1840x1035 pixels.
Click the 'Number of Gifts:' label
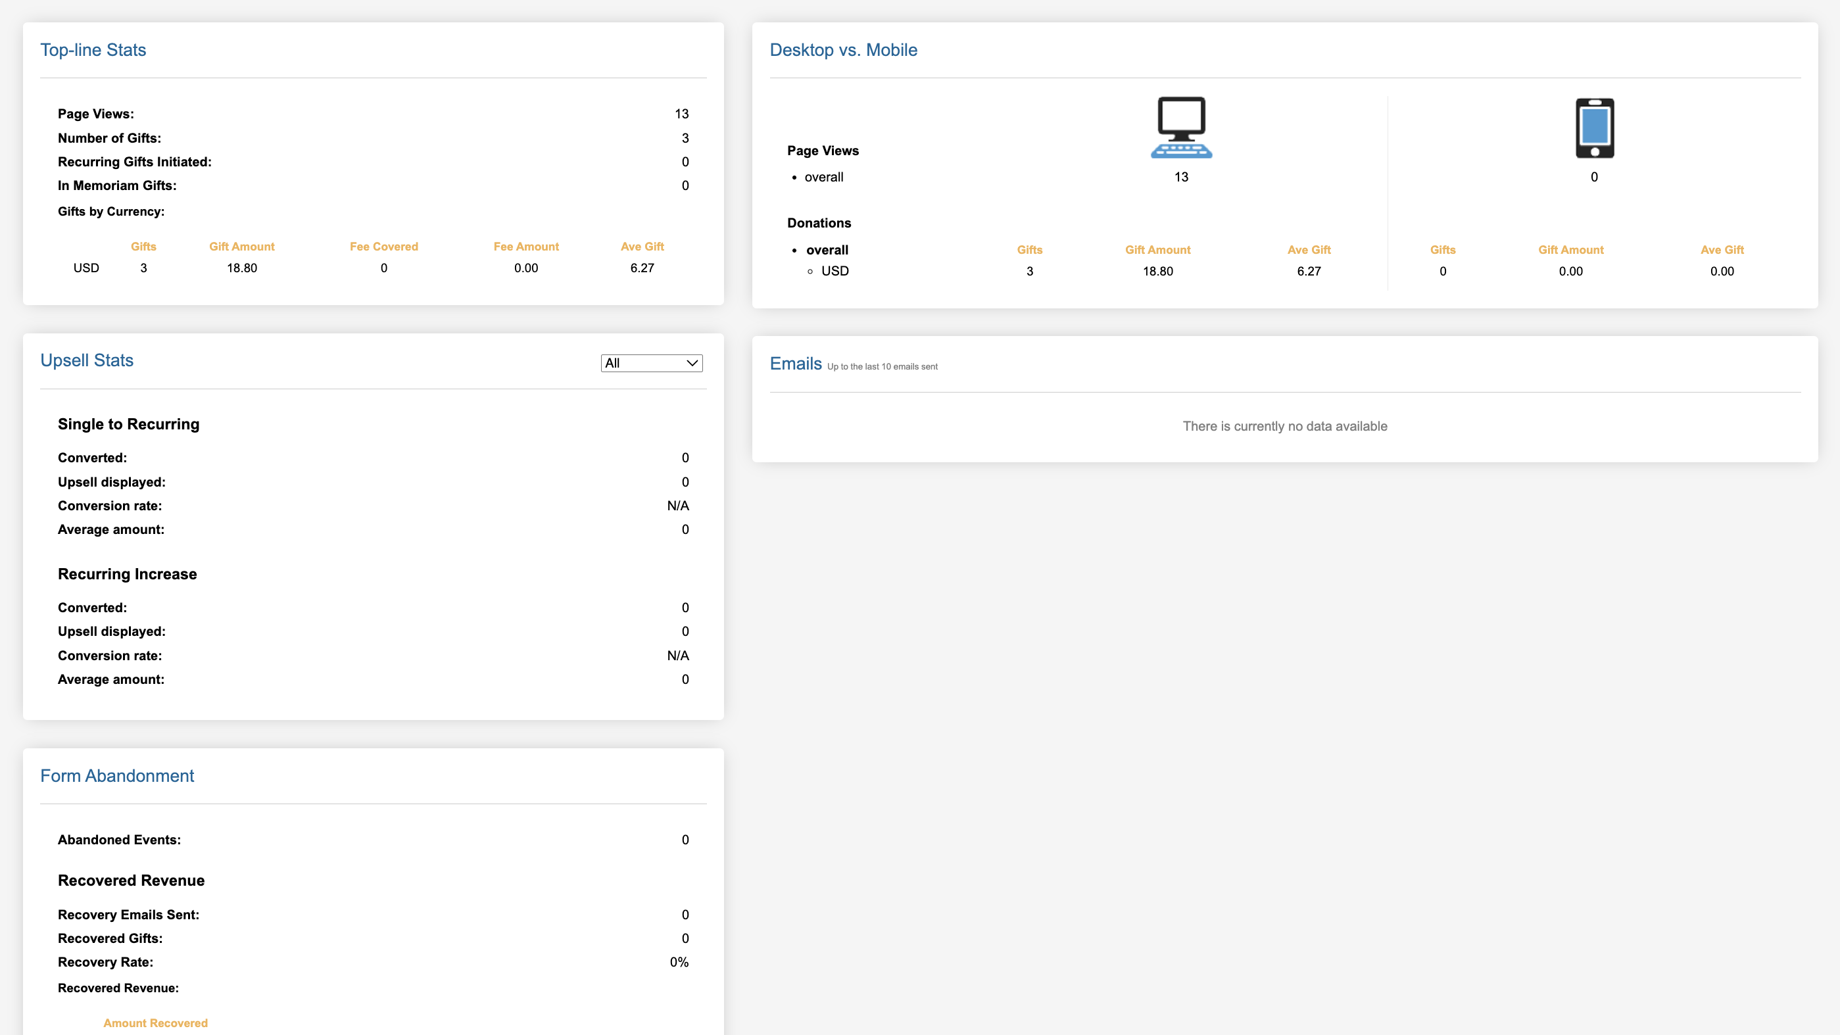[x=109, y=138]
